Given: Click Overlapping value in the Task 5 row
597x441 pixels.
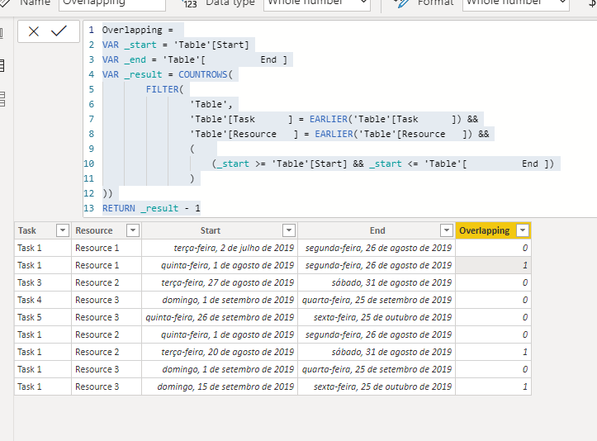Looking at the screenshot, I should pos(494,317).
